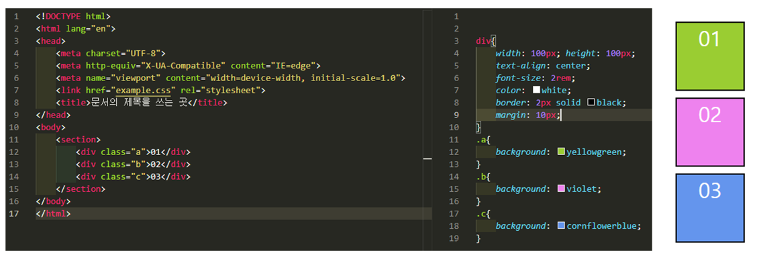Click the "viewport" name value
Image resolution: width=757 pixels, height=255 pixels.
[x=136, y=78]
